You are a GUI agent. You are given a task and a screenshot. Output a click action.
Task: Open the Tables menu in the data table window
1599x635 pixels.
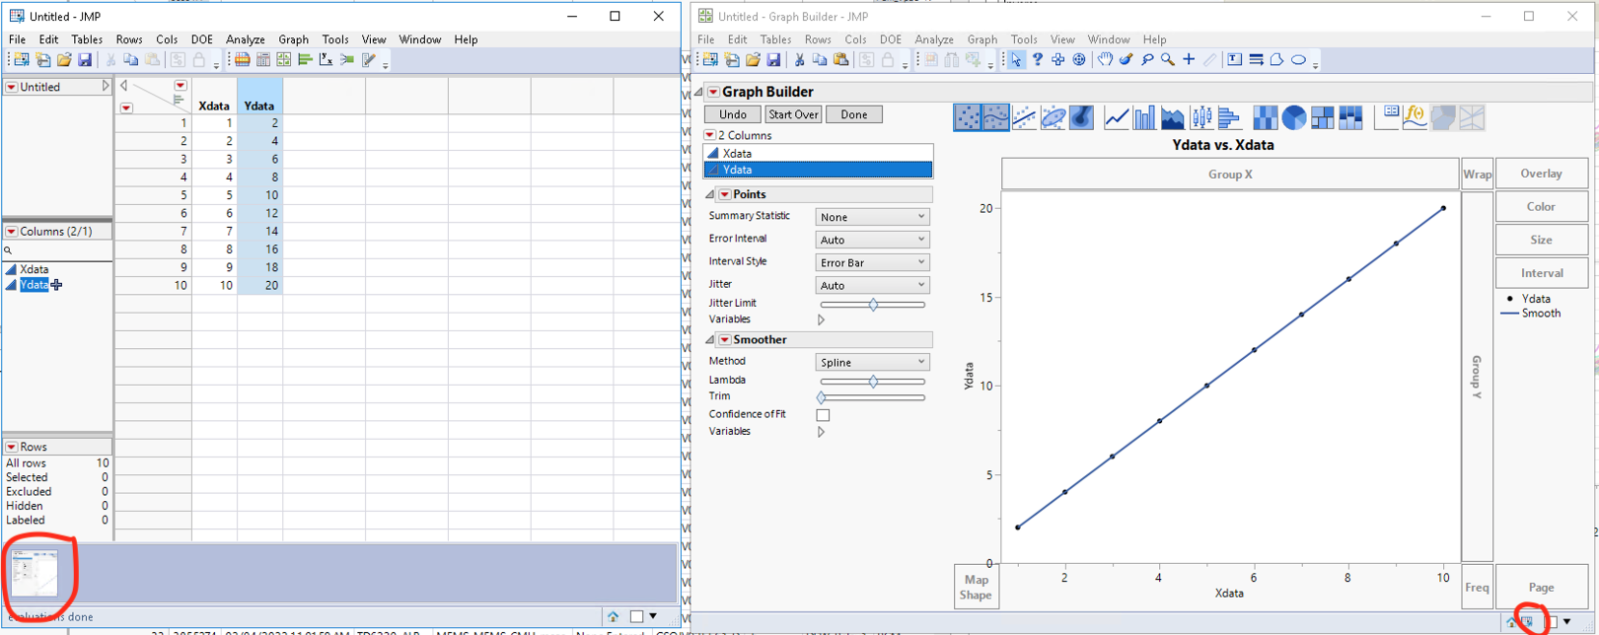87,39
